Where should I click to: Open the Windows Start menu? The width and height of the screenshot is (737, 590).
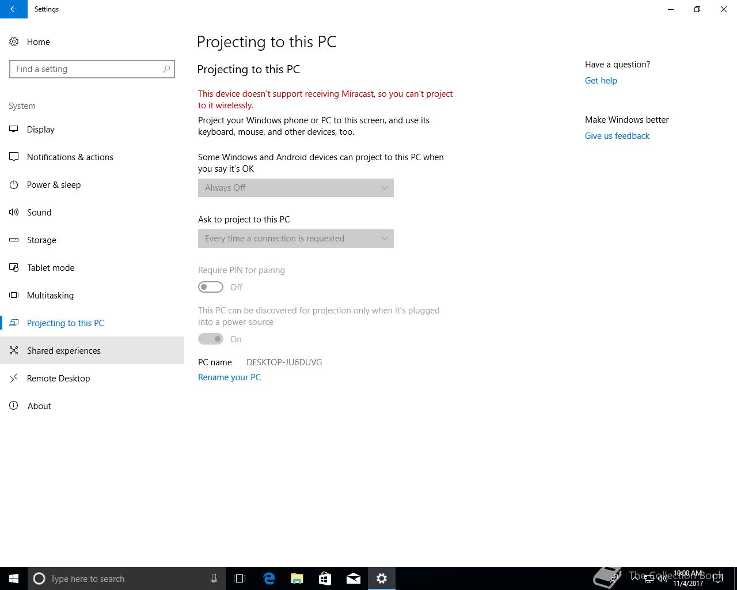14,578
